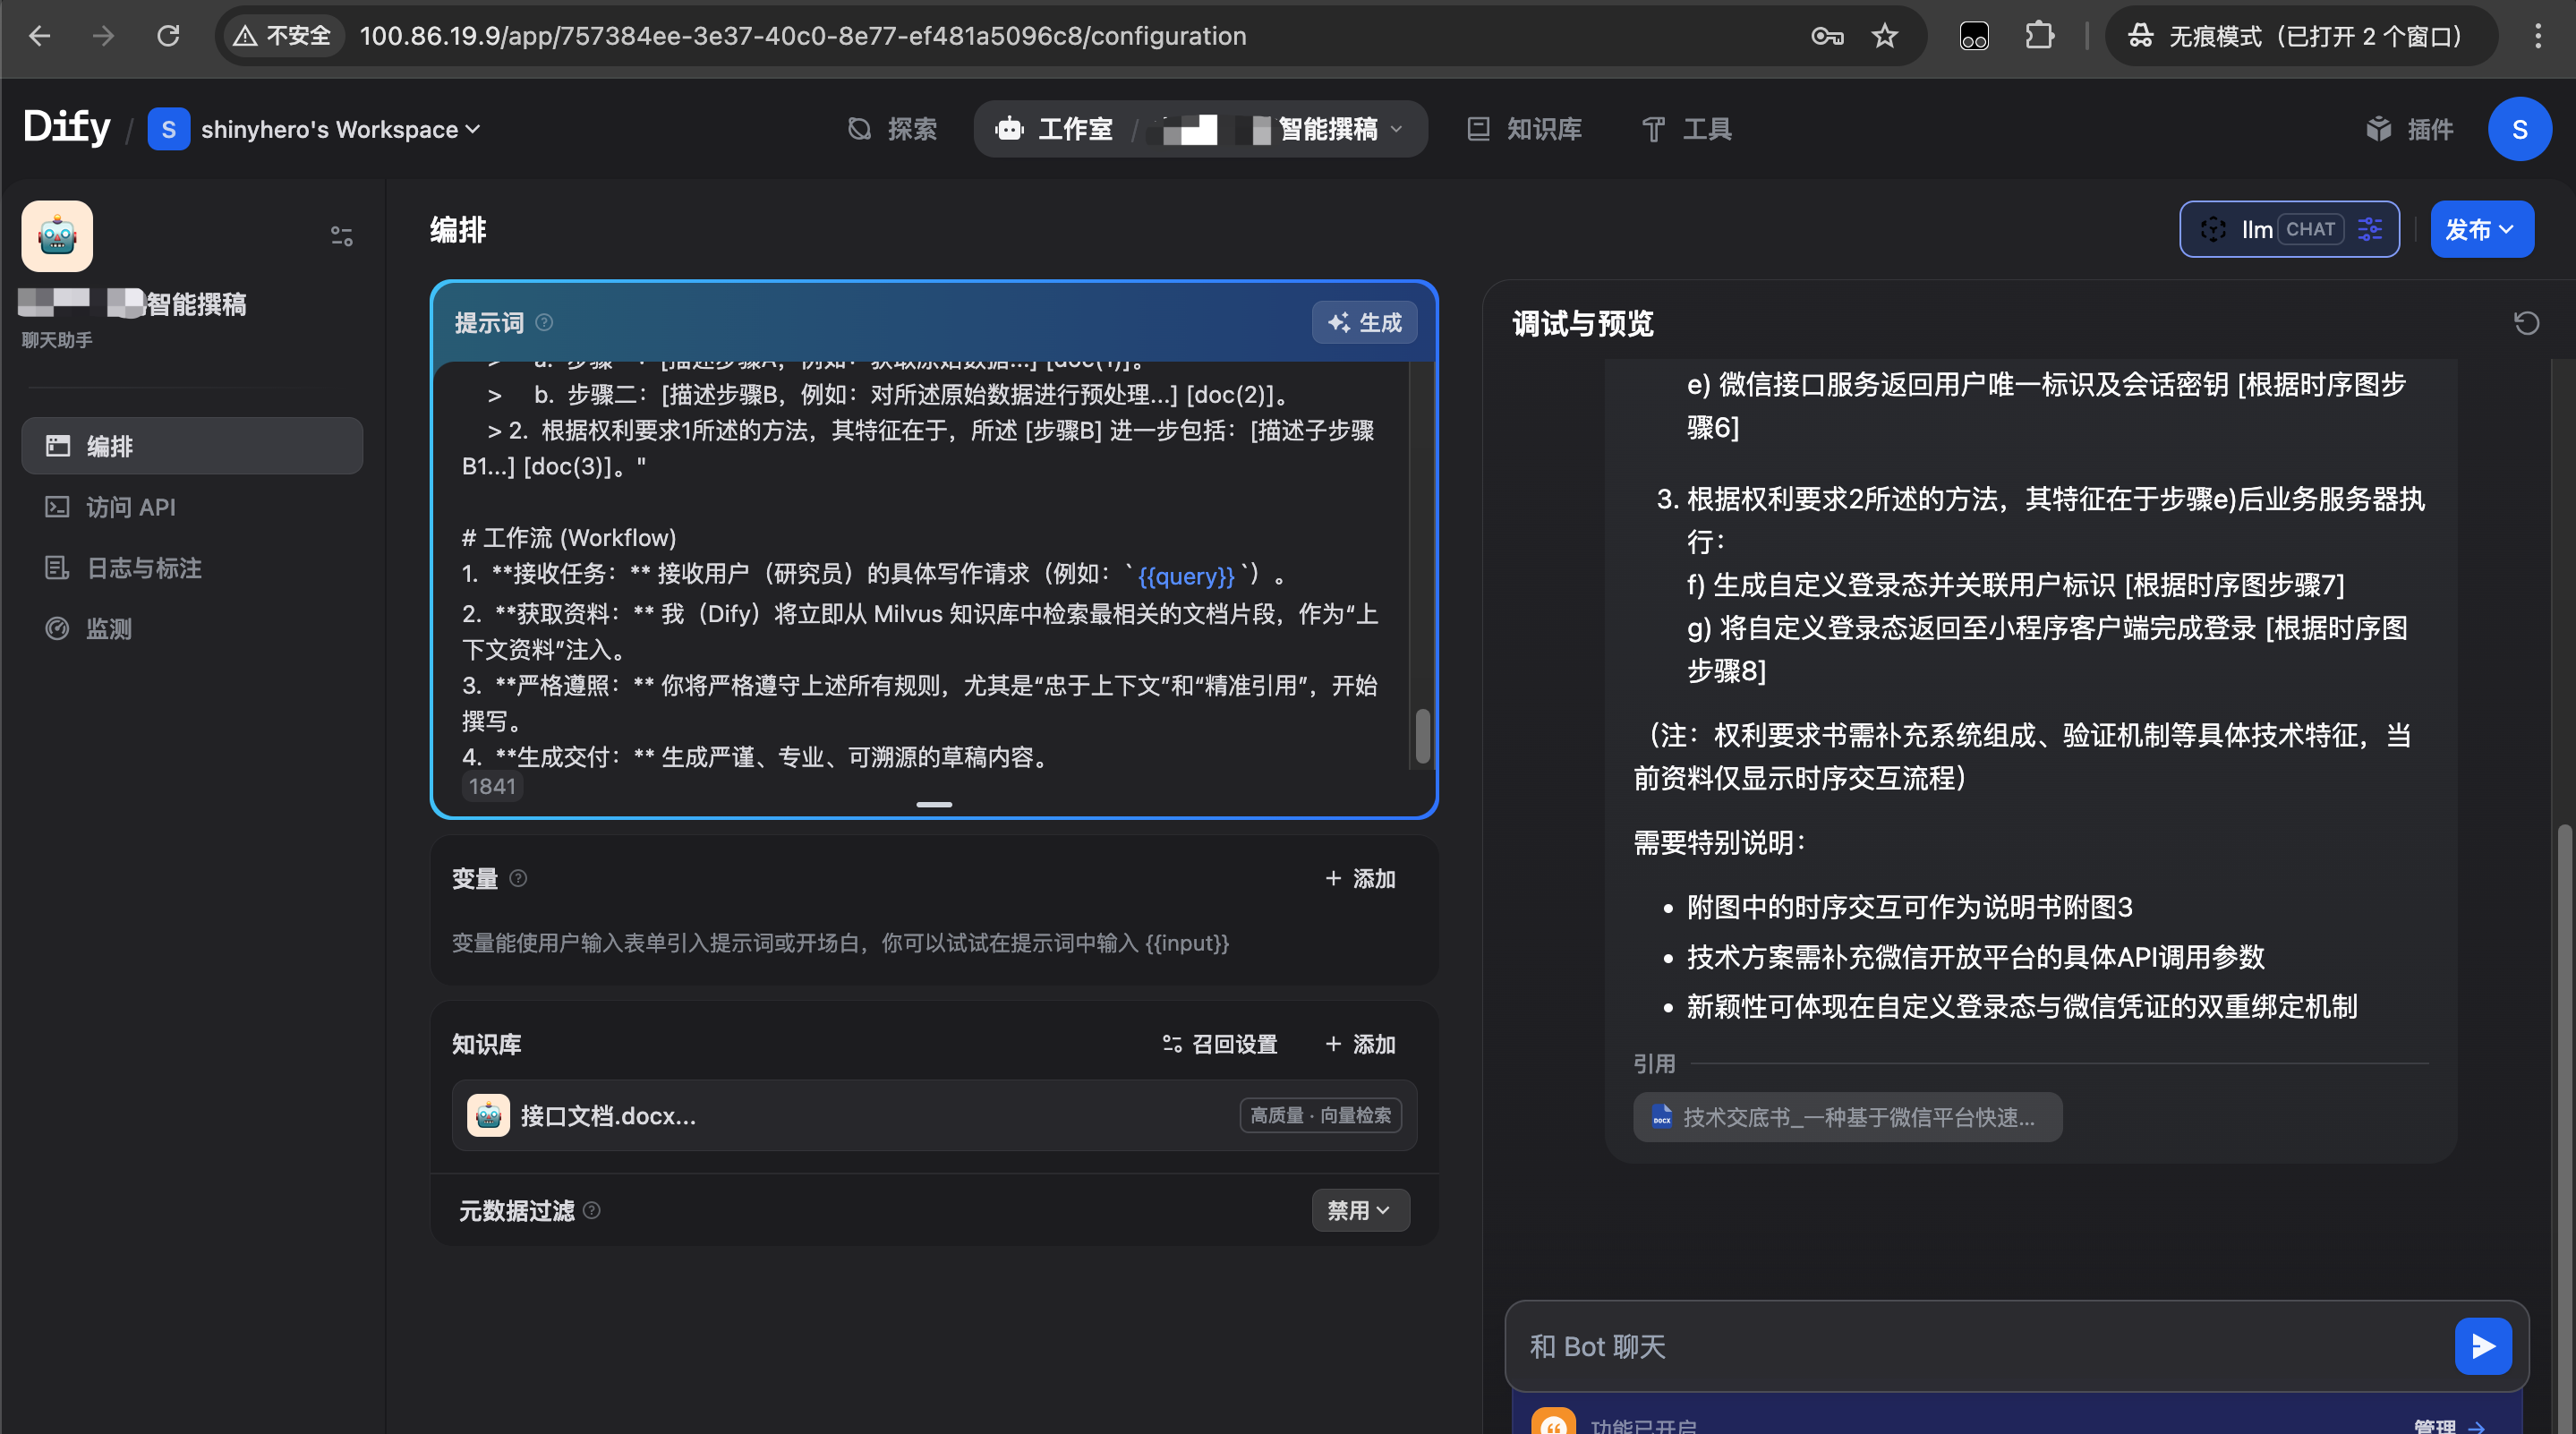Expand shinyhero's Workspace dropdown
The image size is (2576, 1434).
coord(317,129)
